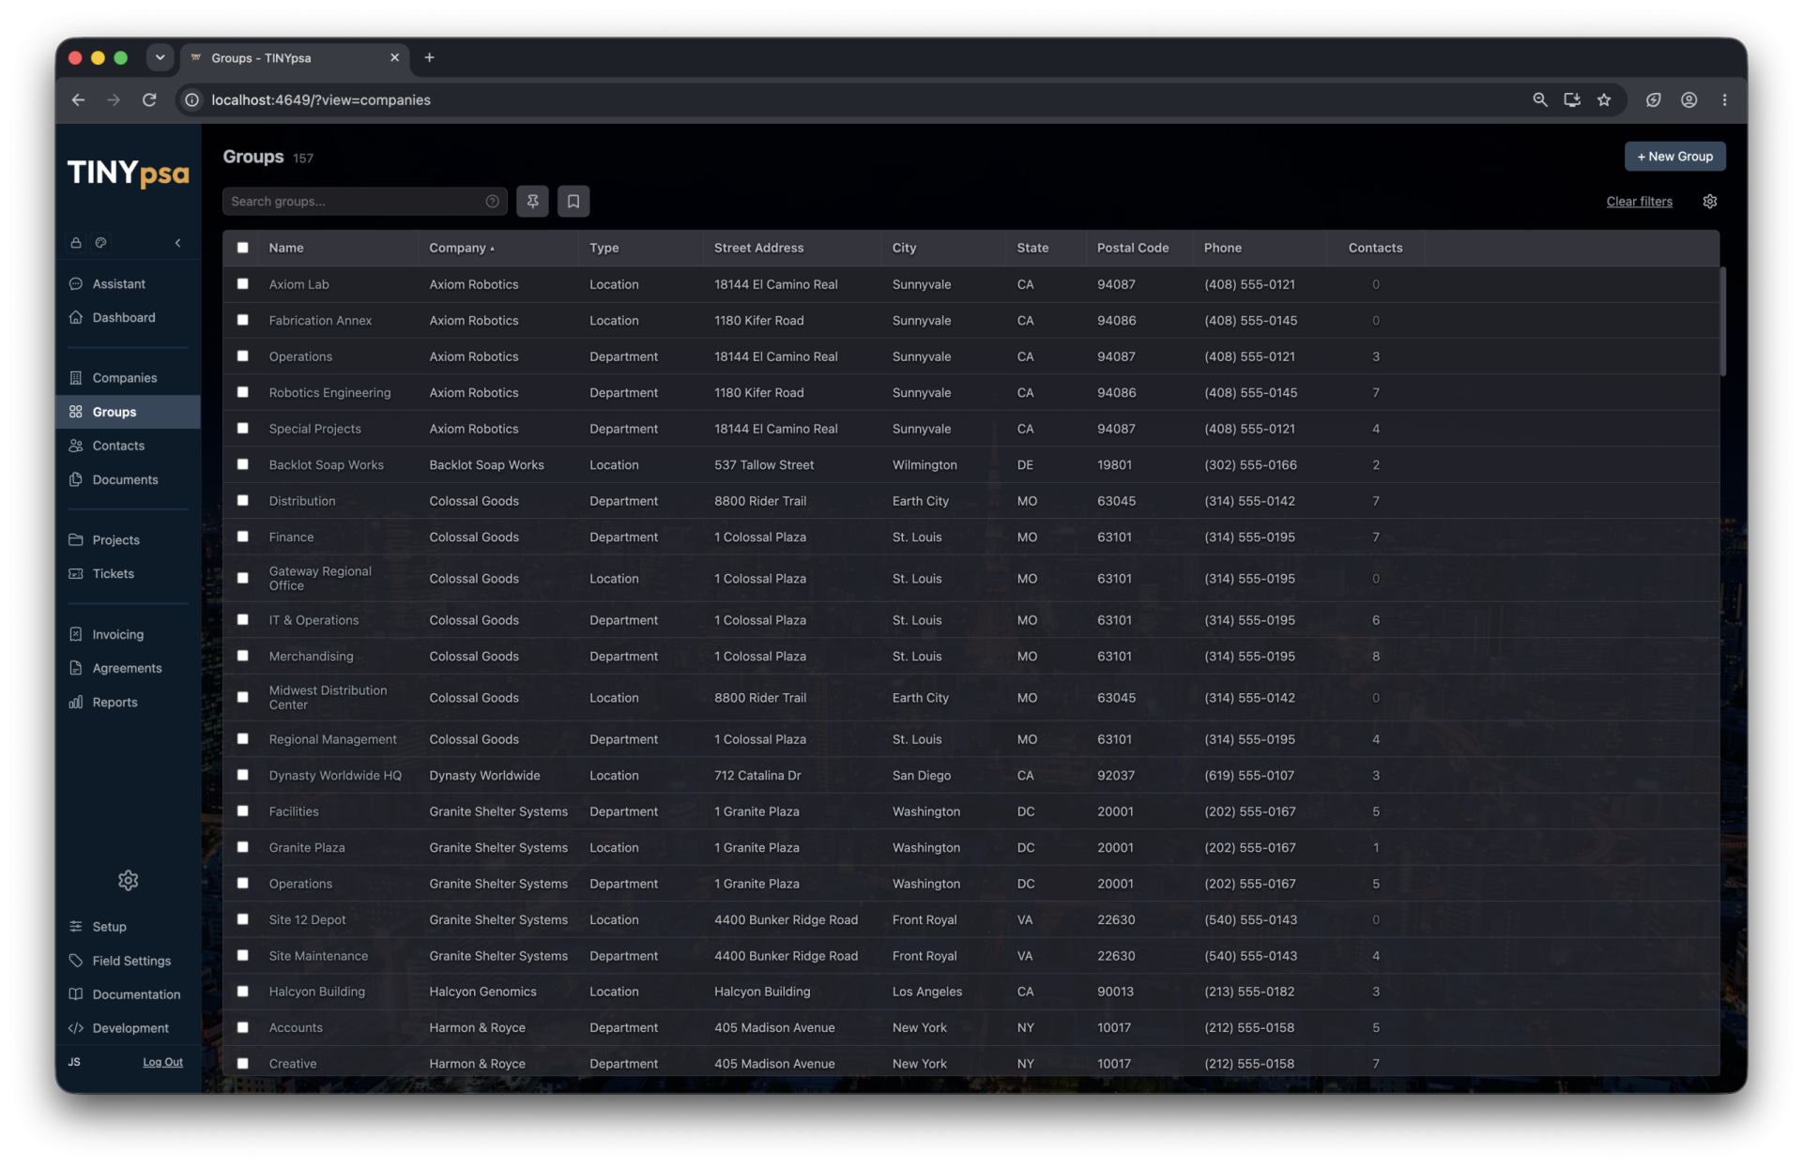
Task: Click the Reports chart icon
Action: pos(76,702)
